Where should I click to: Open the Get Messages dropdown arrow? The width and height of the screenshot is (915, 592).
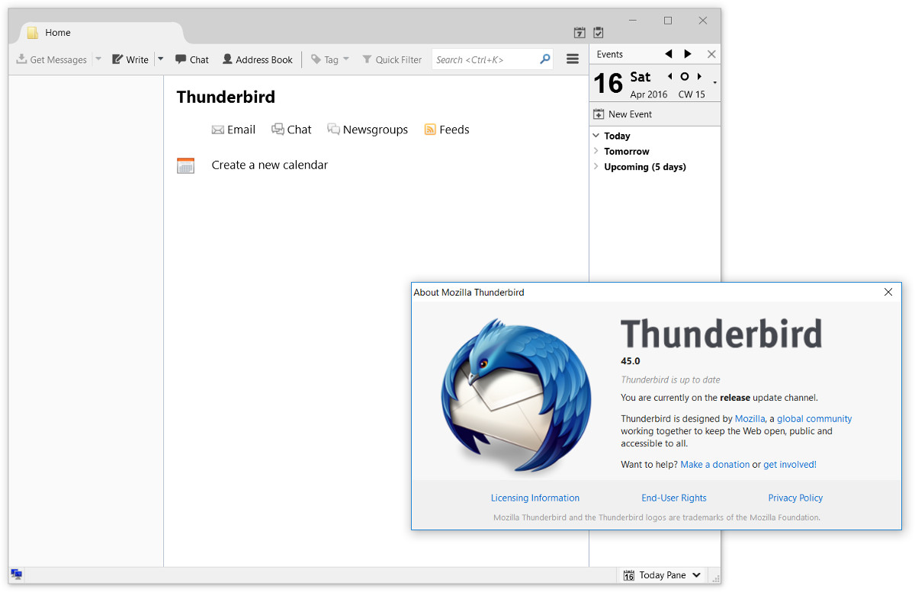click(x=98, y=59)
